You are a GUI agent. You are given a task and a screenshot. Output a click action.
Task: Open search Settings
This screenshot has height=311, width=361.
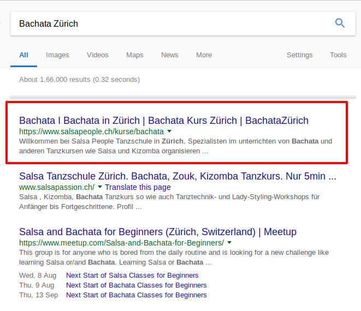(299, 55)
